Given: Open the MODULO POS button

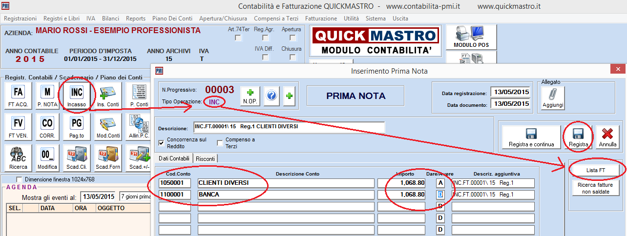Looking at the screenshot, I should [x=471, y=38].
